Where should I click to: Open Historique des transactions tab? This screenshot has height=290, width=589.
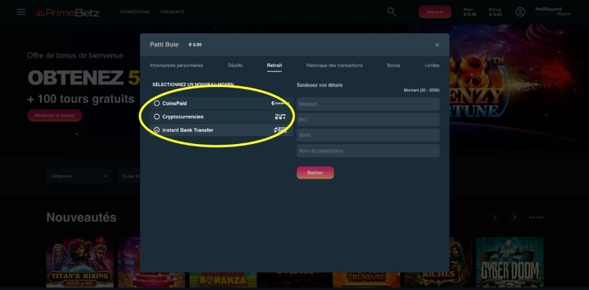pyautogui.click(x=334, y=65)
